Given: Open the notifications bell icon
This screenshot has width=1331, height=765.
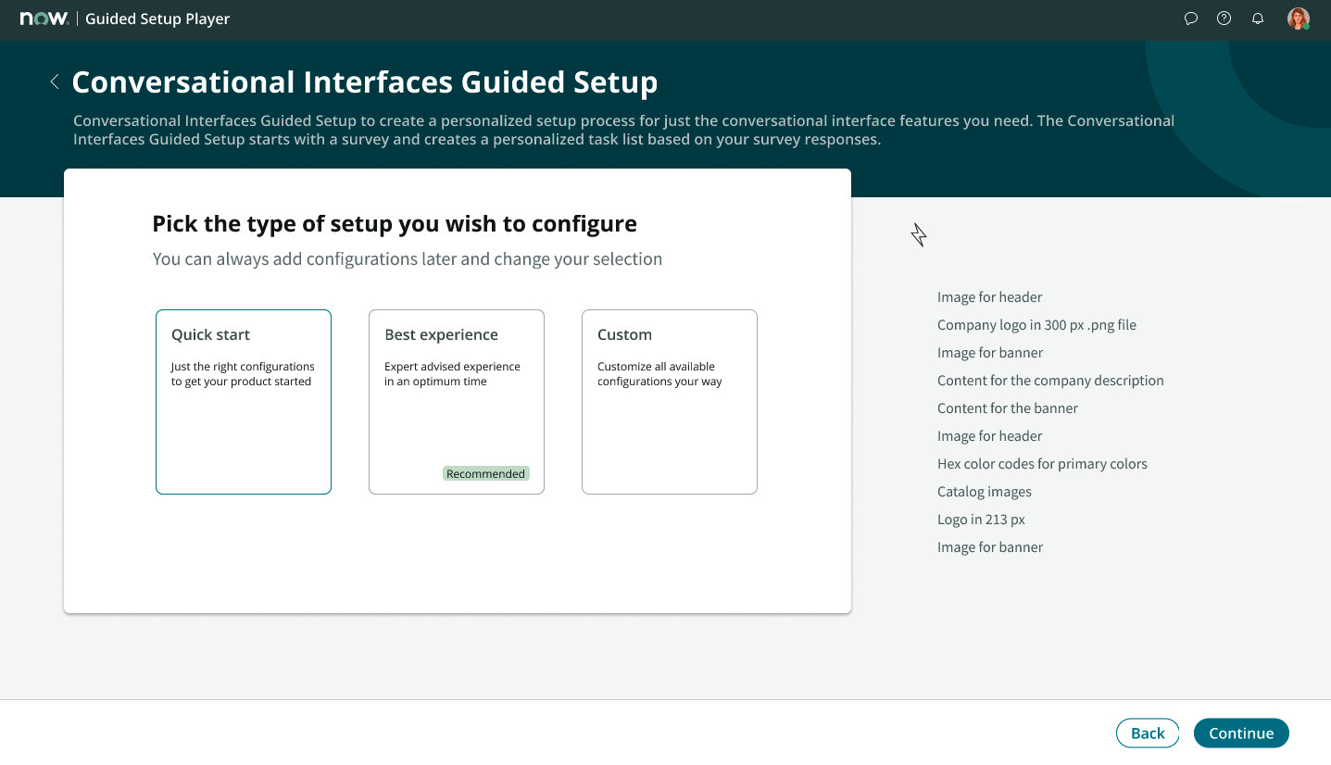Looking at the screenshot, I should click(x=1257, y=19).
